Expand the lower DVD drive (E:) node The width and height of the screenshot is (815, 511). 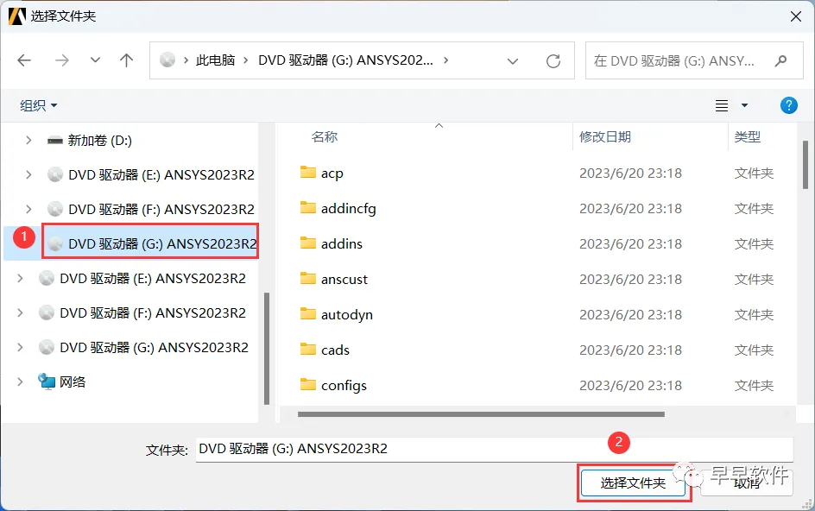[20, 278]
